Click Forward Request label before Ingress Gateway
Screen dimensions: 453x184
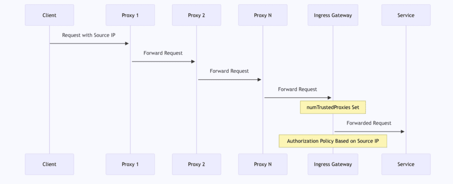pyautogui.click(x=297, y=89)
